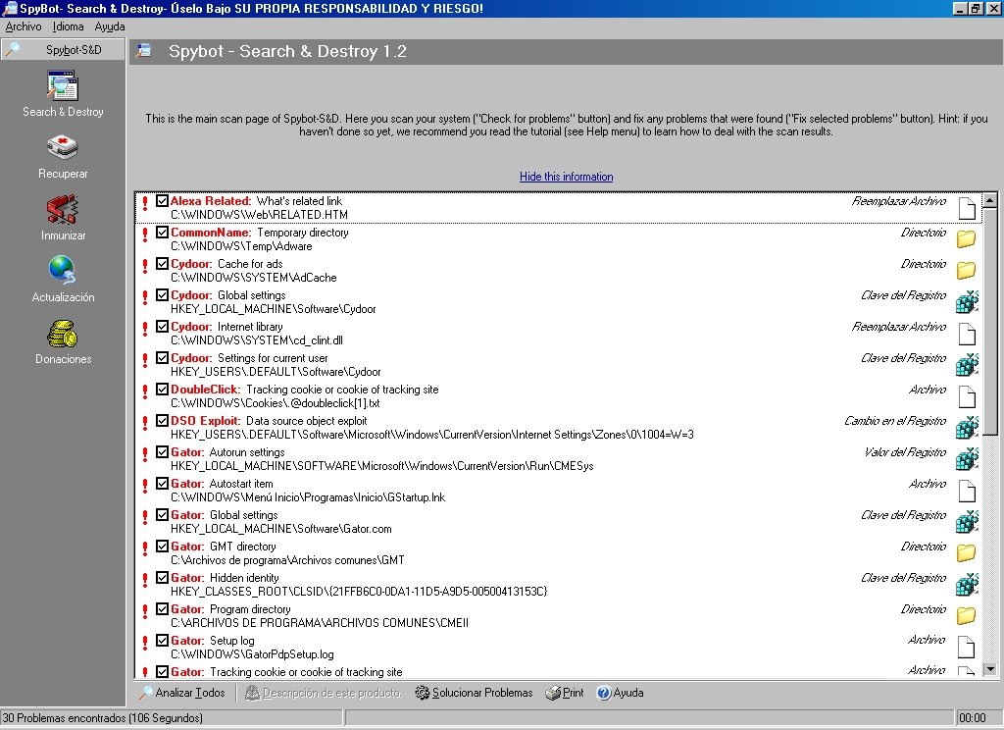The image size is (1004, 730).
Task: Uncheck the DoubleClick tracking cookie entry
Action: [x=162, y=389]
